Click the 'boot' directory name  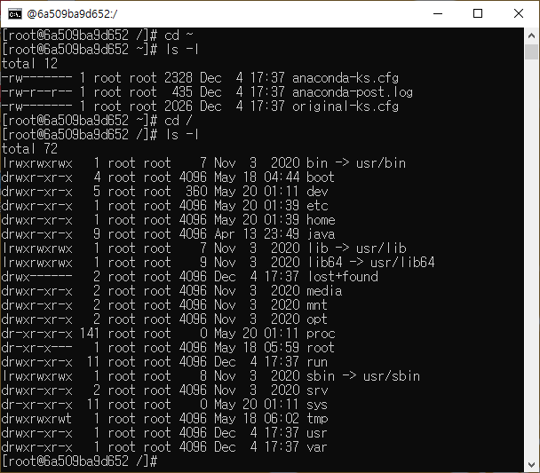pos(321,177)
